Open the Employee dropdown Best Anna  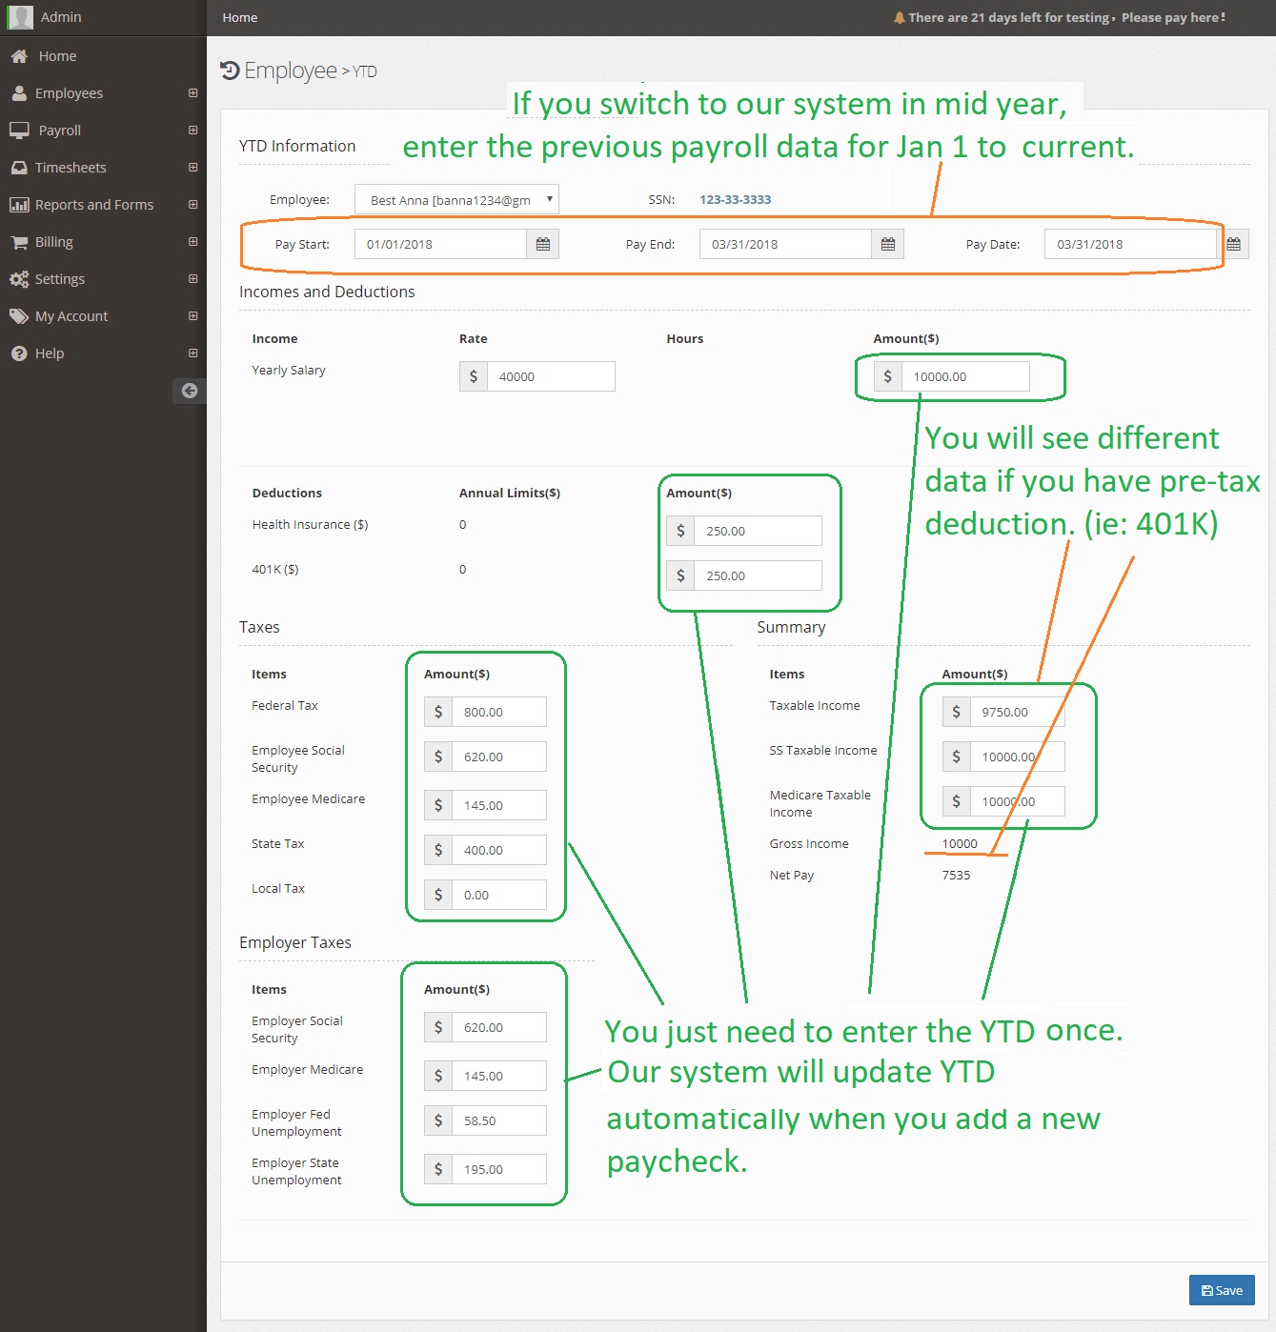pyautogui.click(x=456, y=199)
